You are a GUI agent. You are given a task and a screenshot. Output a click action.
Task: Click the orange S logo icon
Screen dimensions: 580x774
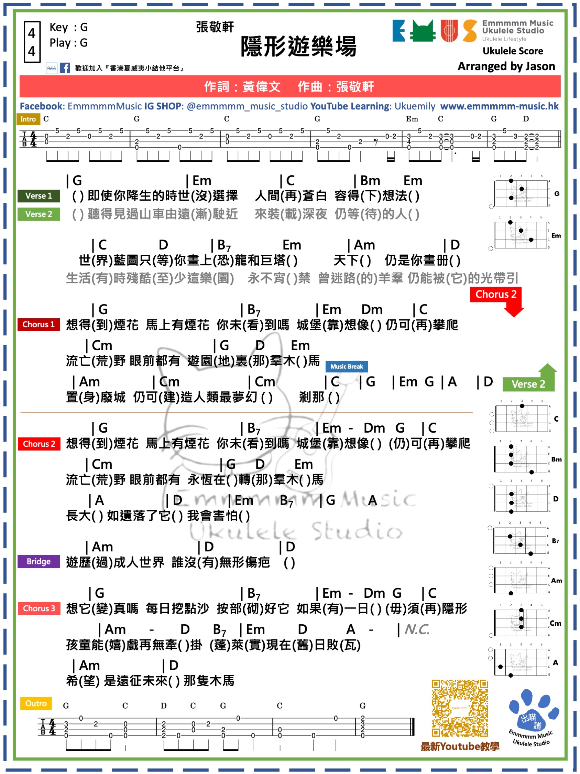coord(470,31)
